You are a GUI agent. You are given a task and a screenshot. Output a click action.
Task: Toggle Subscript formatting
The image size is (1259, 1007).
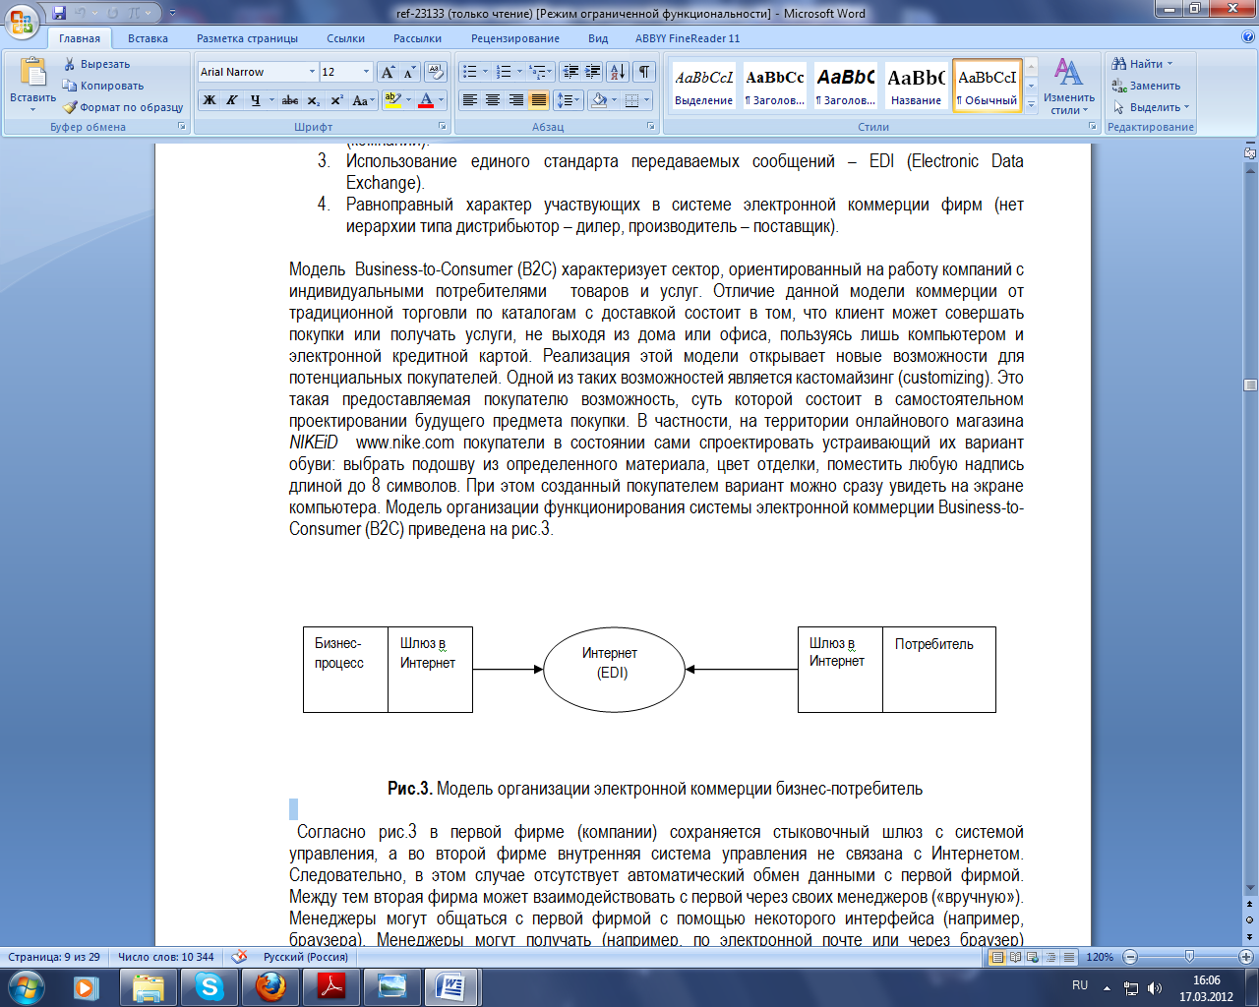coord(314,100)
